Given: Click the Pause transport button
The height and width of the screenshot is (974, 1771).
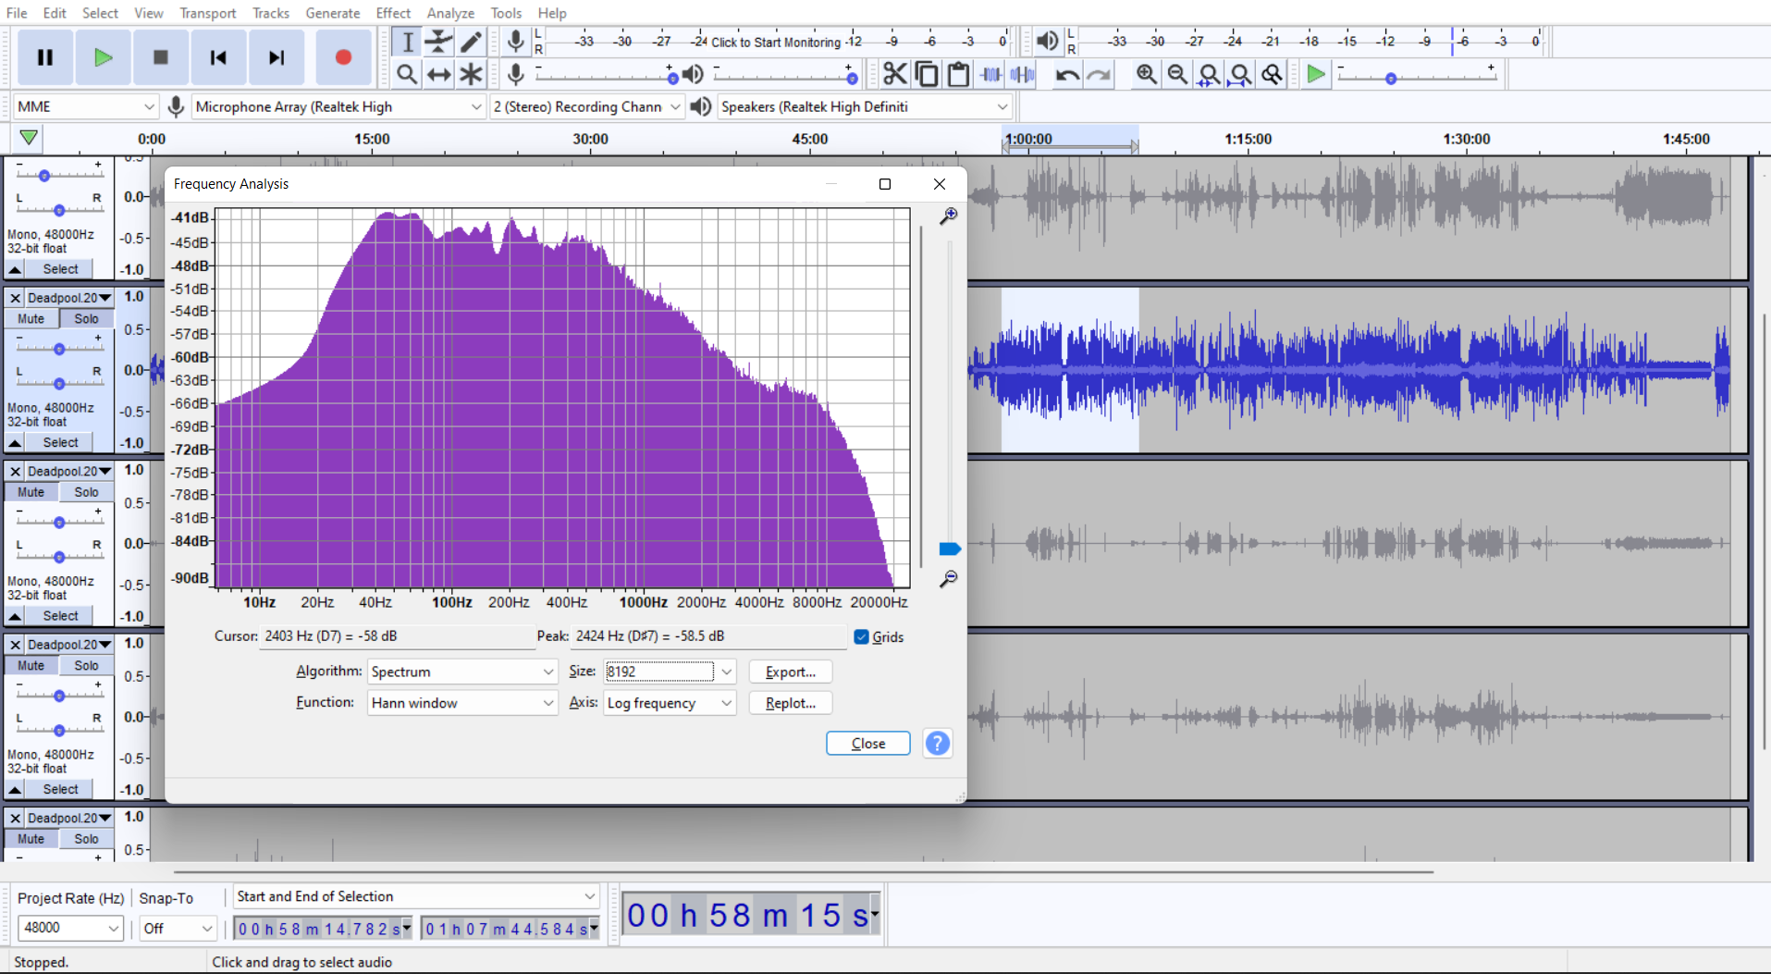Looking at the screenshot, I should point(44,57).
